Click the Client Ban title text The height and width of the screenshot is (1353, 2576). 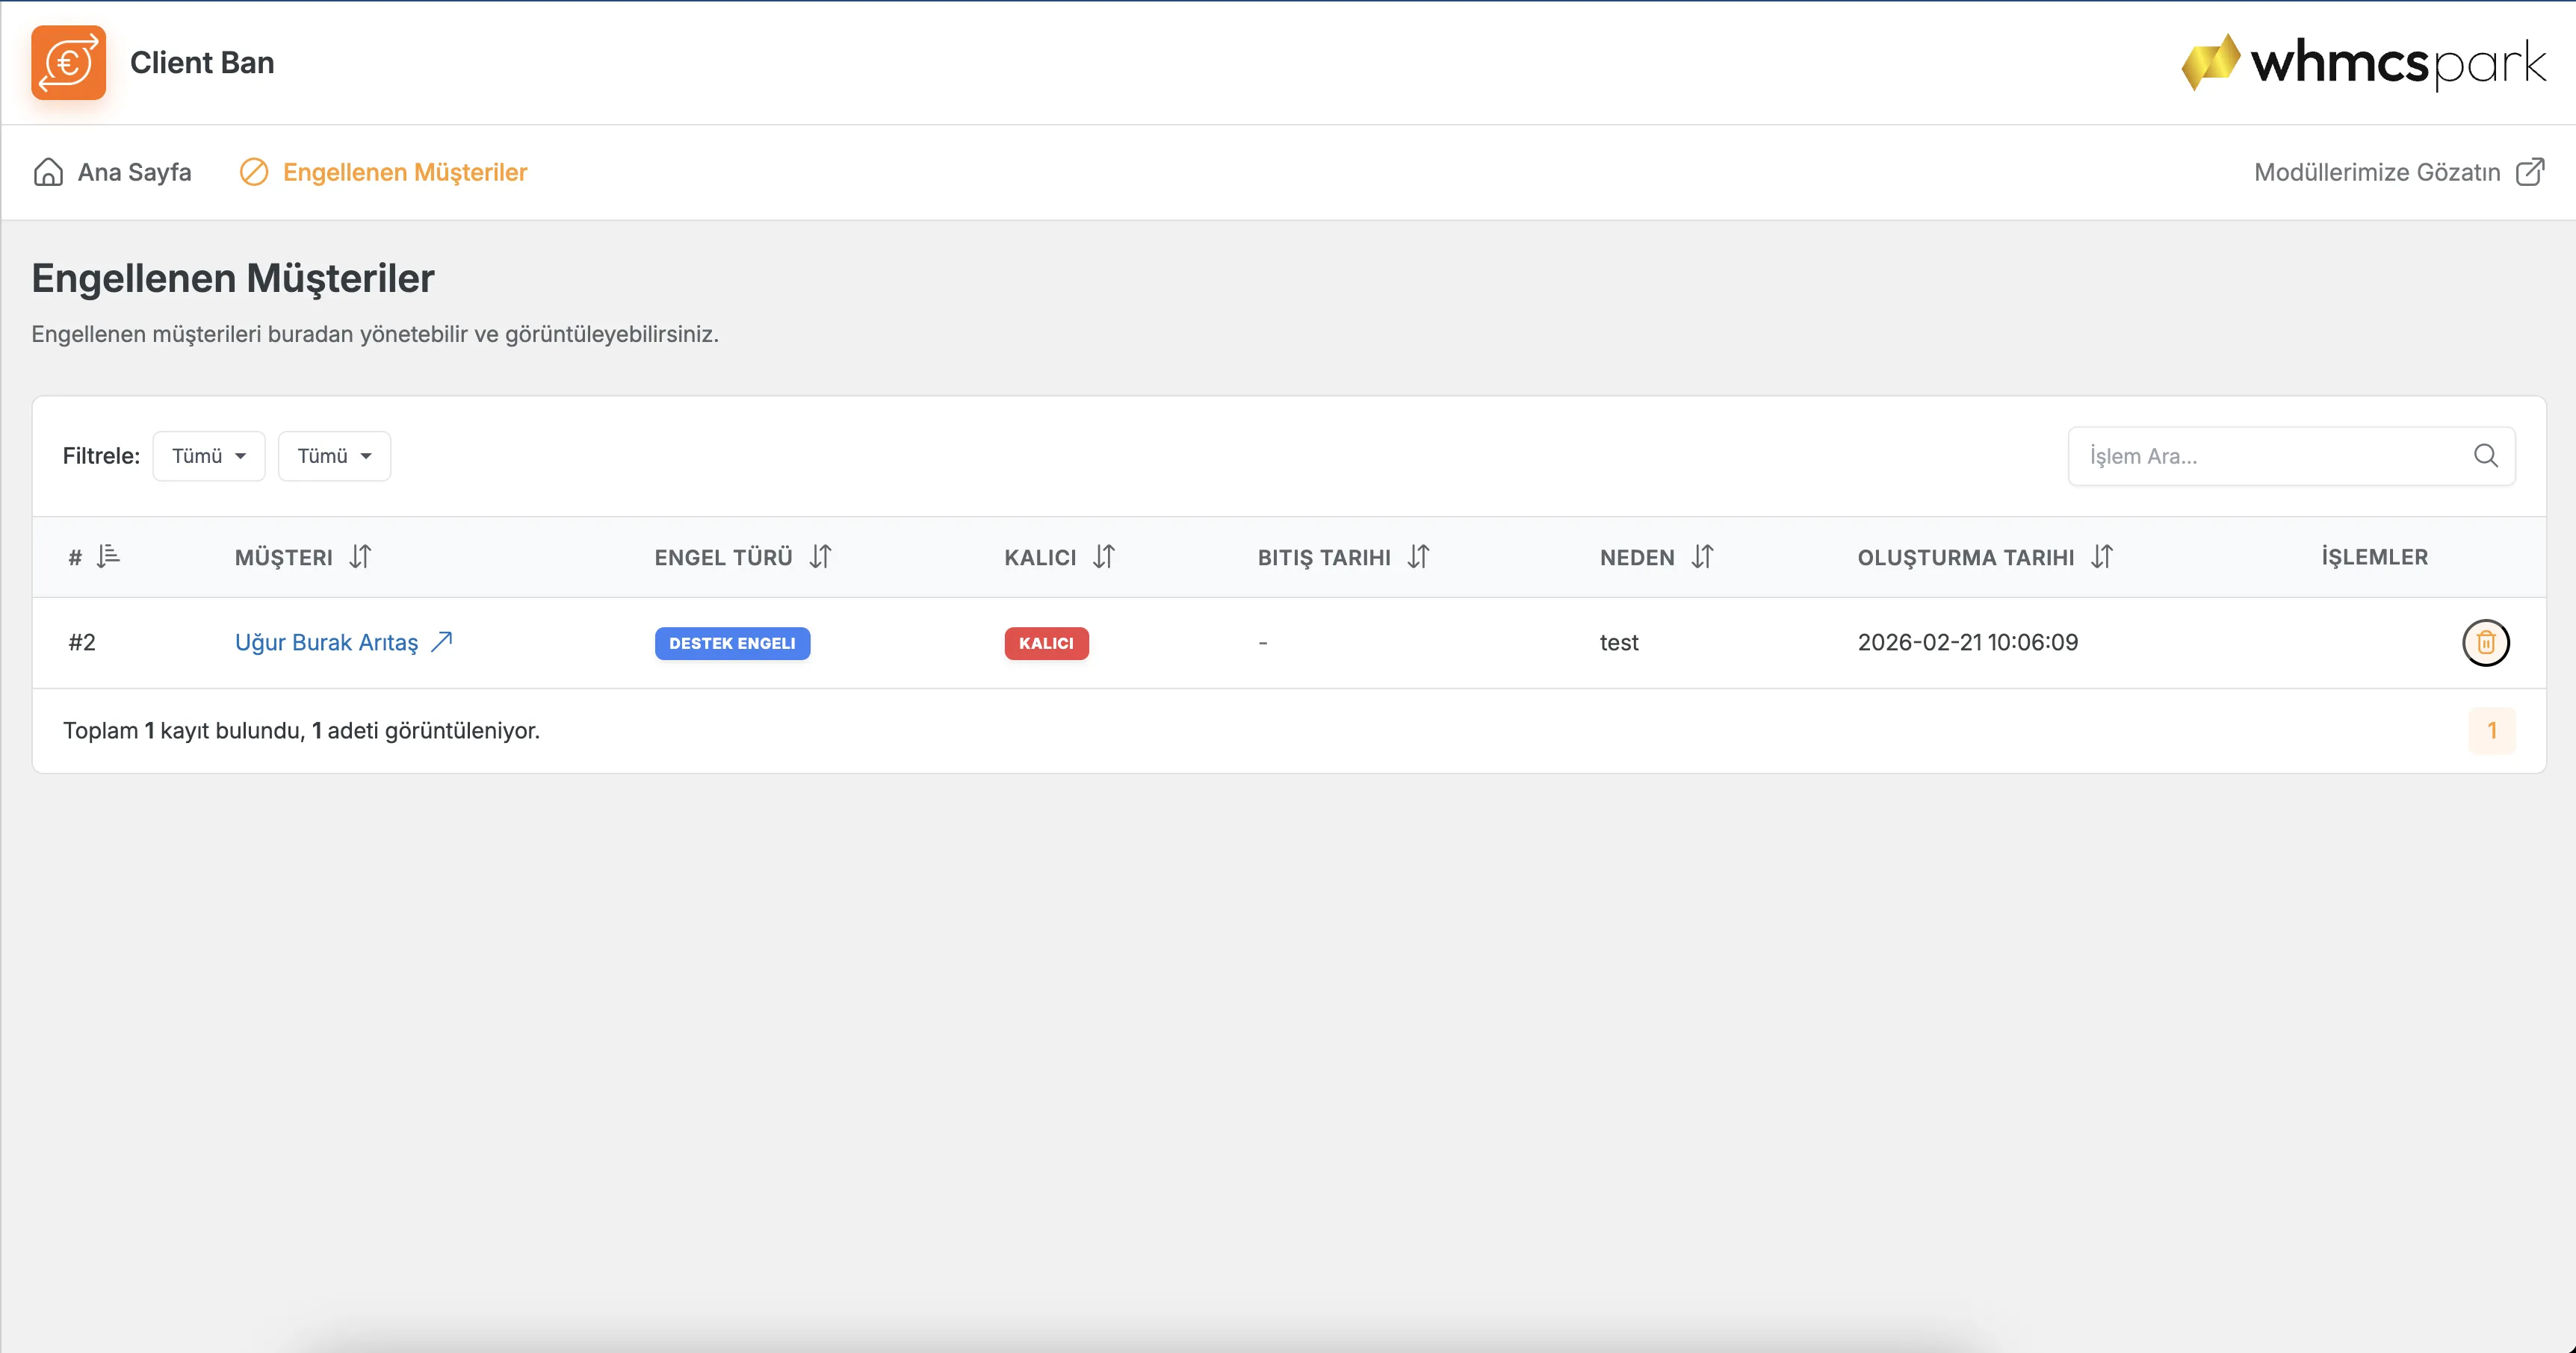[202, 62]
